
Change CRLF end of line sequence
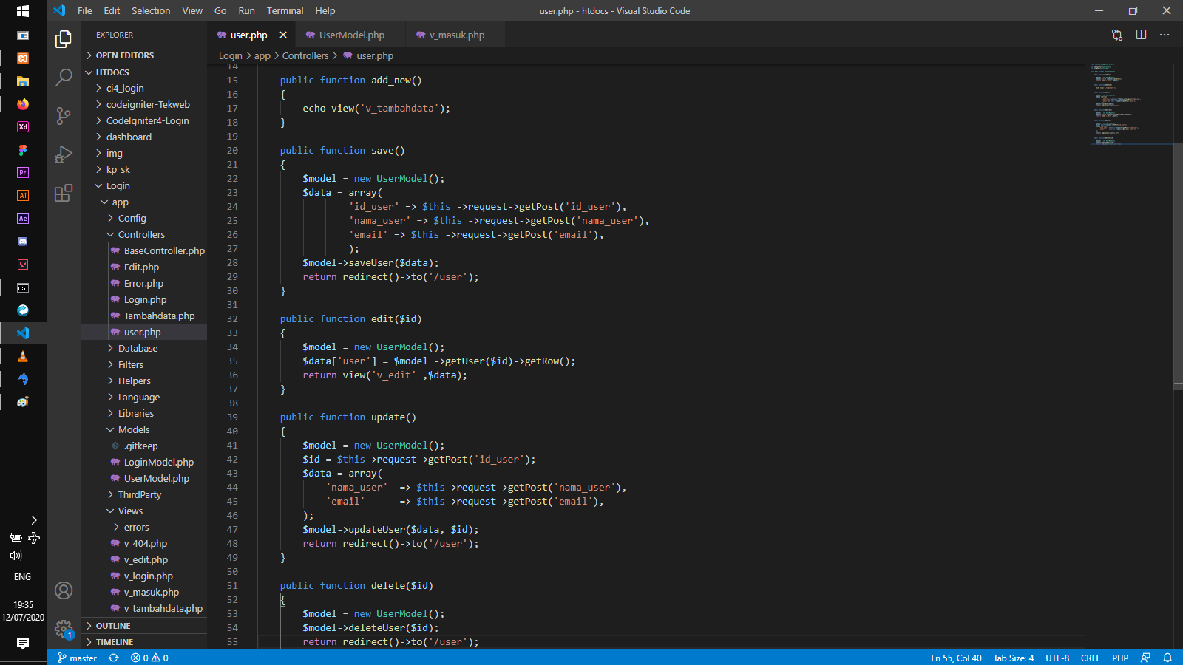[1091, 658]
